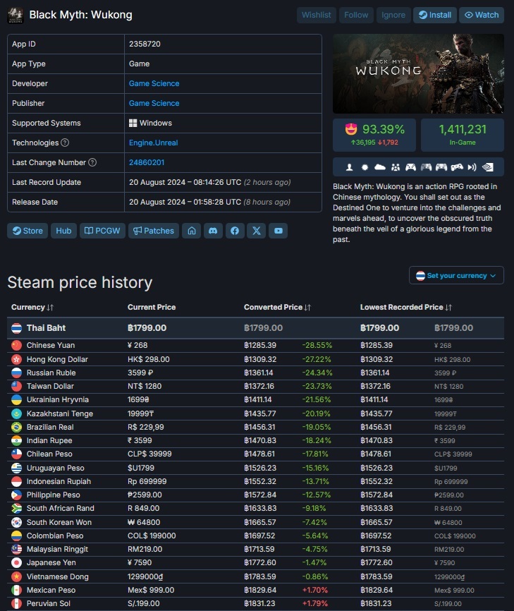Click the family sharing feature icon
514x611 pixels.
(396, 167)
